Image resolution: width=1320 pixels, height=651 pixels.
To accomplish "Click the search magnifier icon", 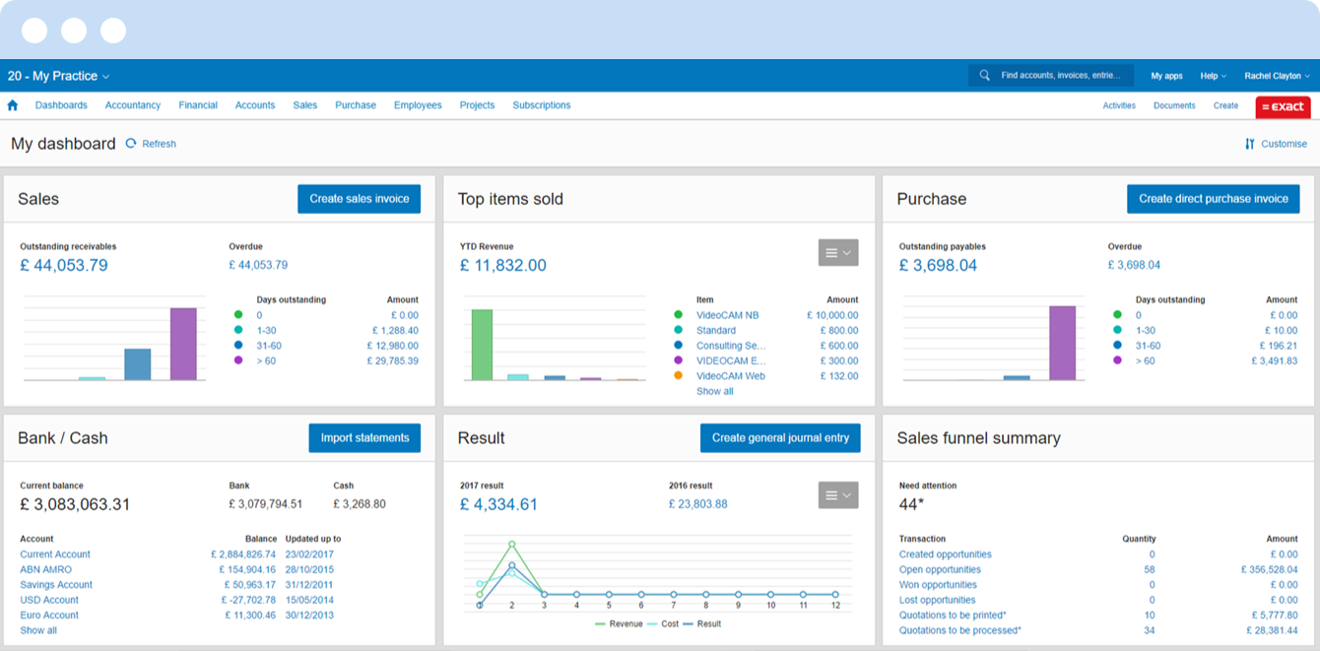I will pos(984,76).
